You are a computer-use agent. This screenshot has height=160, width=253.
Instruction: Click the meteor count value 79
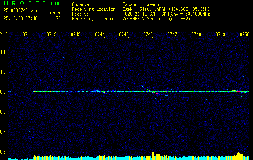tap(58, 18)
